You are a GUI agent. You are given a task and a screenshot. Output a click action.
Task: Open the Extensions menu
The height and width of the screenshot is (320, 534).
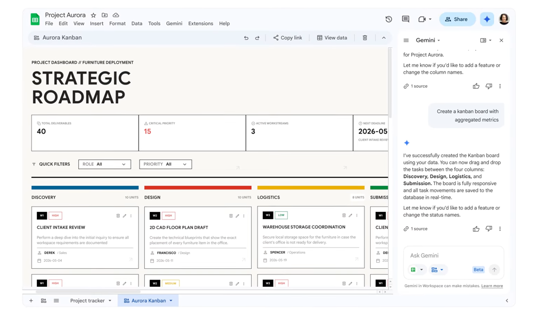tap(201, 23)
